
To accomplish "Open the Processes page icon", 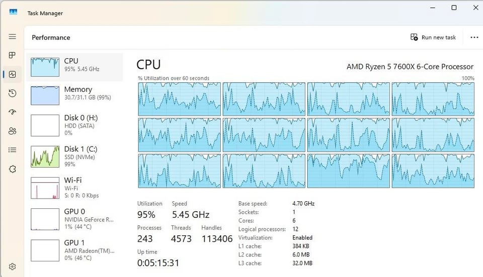I will pyautogui.click(x=13, y=55).
